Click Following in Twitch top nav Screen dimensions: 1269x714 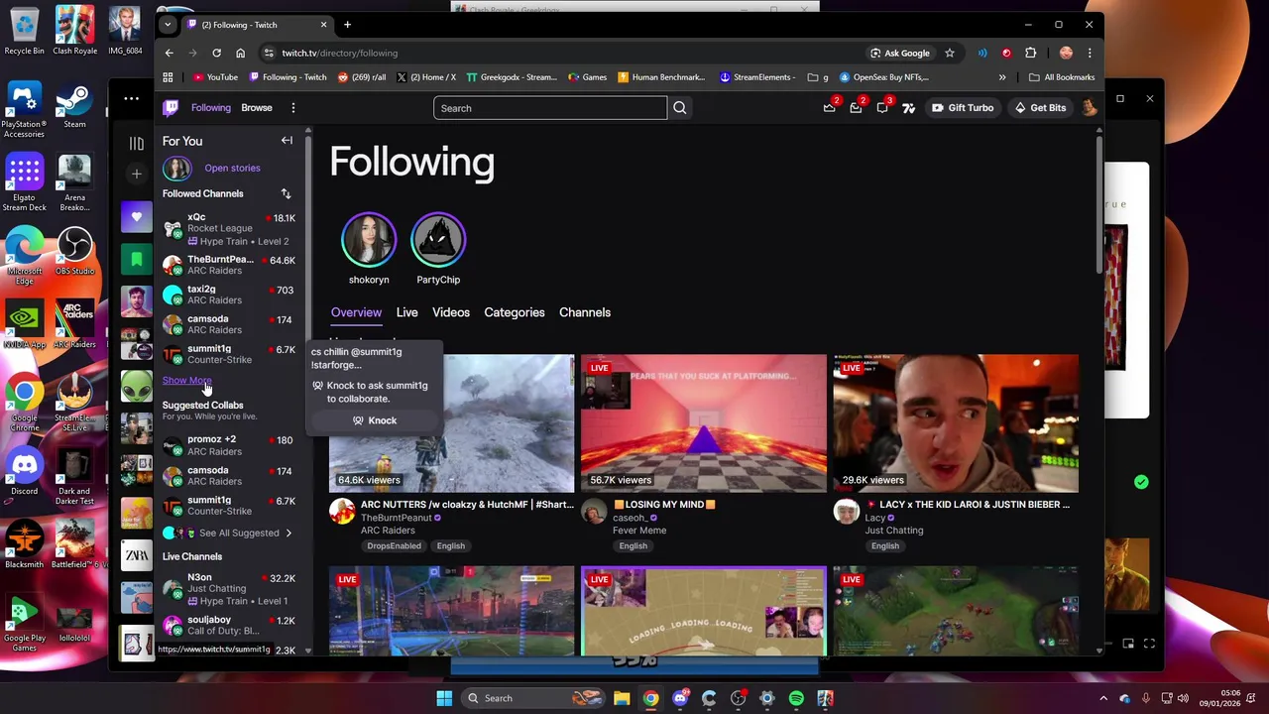tap(210, 108)
